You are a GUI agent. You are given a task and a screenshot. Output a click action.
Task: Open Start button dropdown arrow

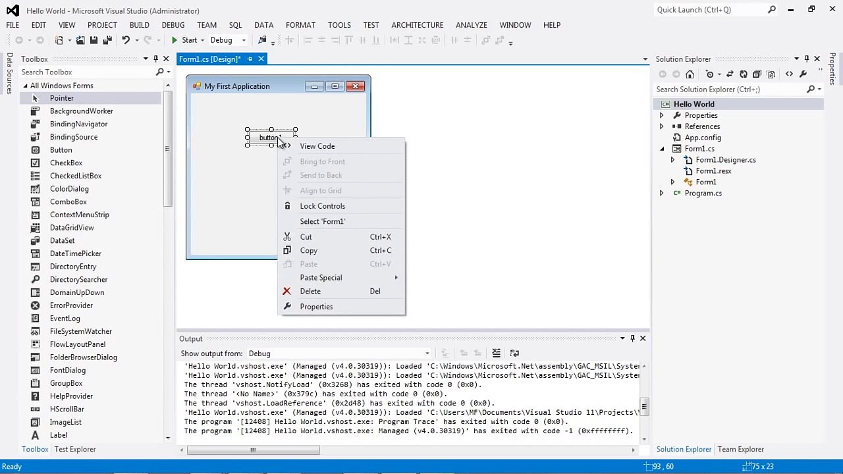(x=202, y=40)
